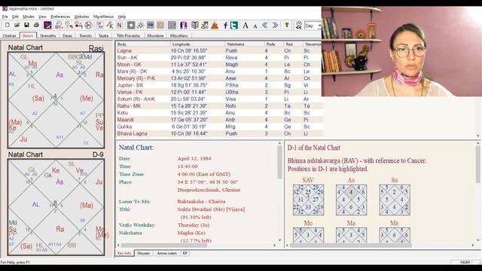482x271 pixels.
Task: Step backward with double-left chevron icon
Action: (x=264, y=26)
